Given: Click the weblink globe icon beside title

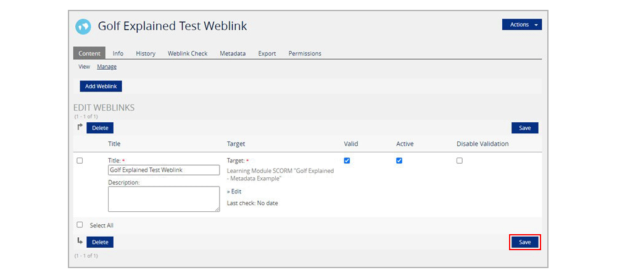Looking at the screenshot, I should point(83,27).
